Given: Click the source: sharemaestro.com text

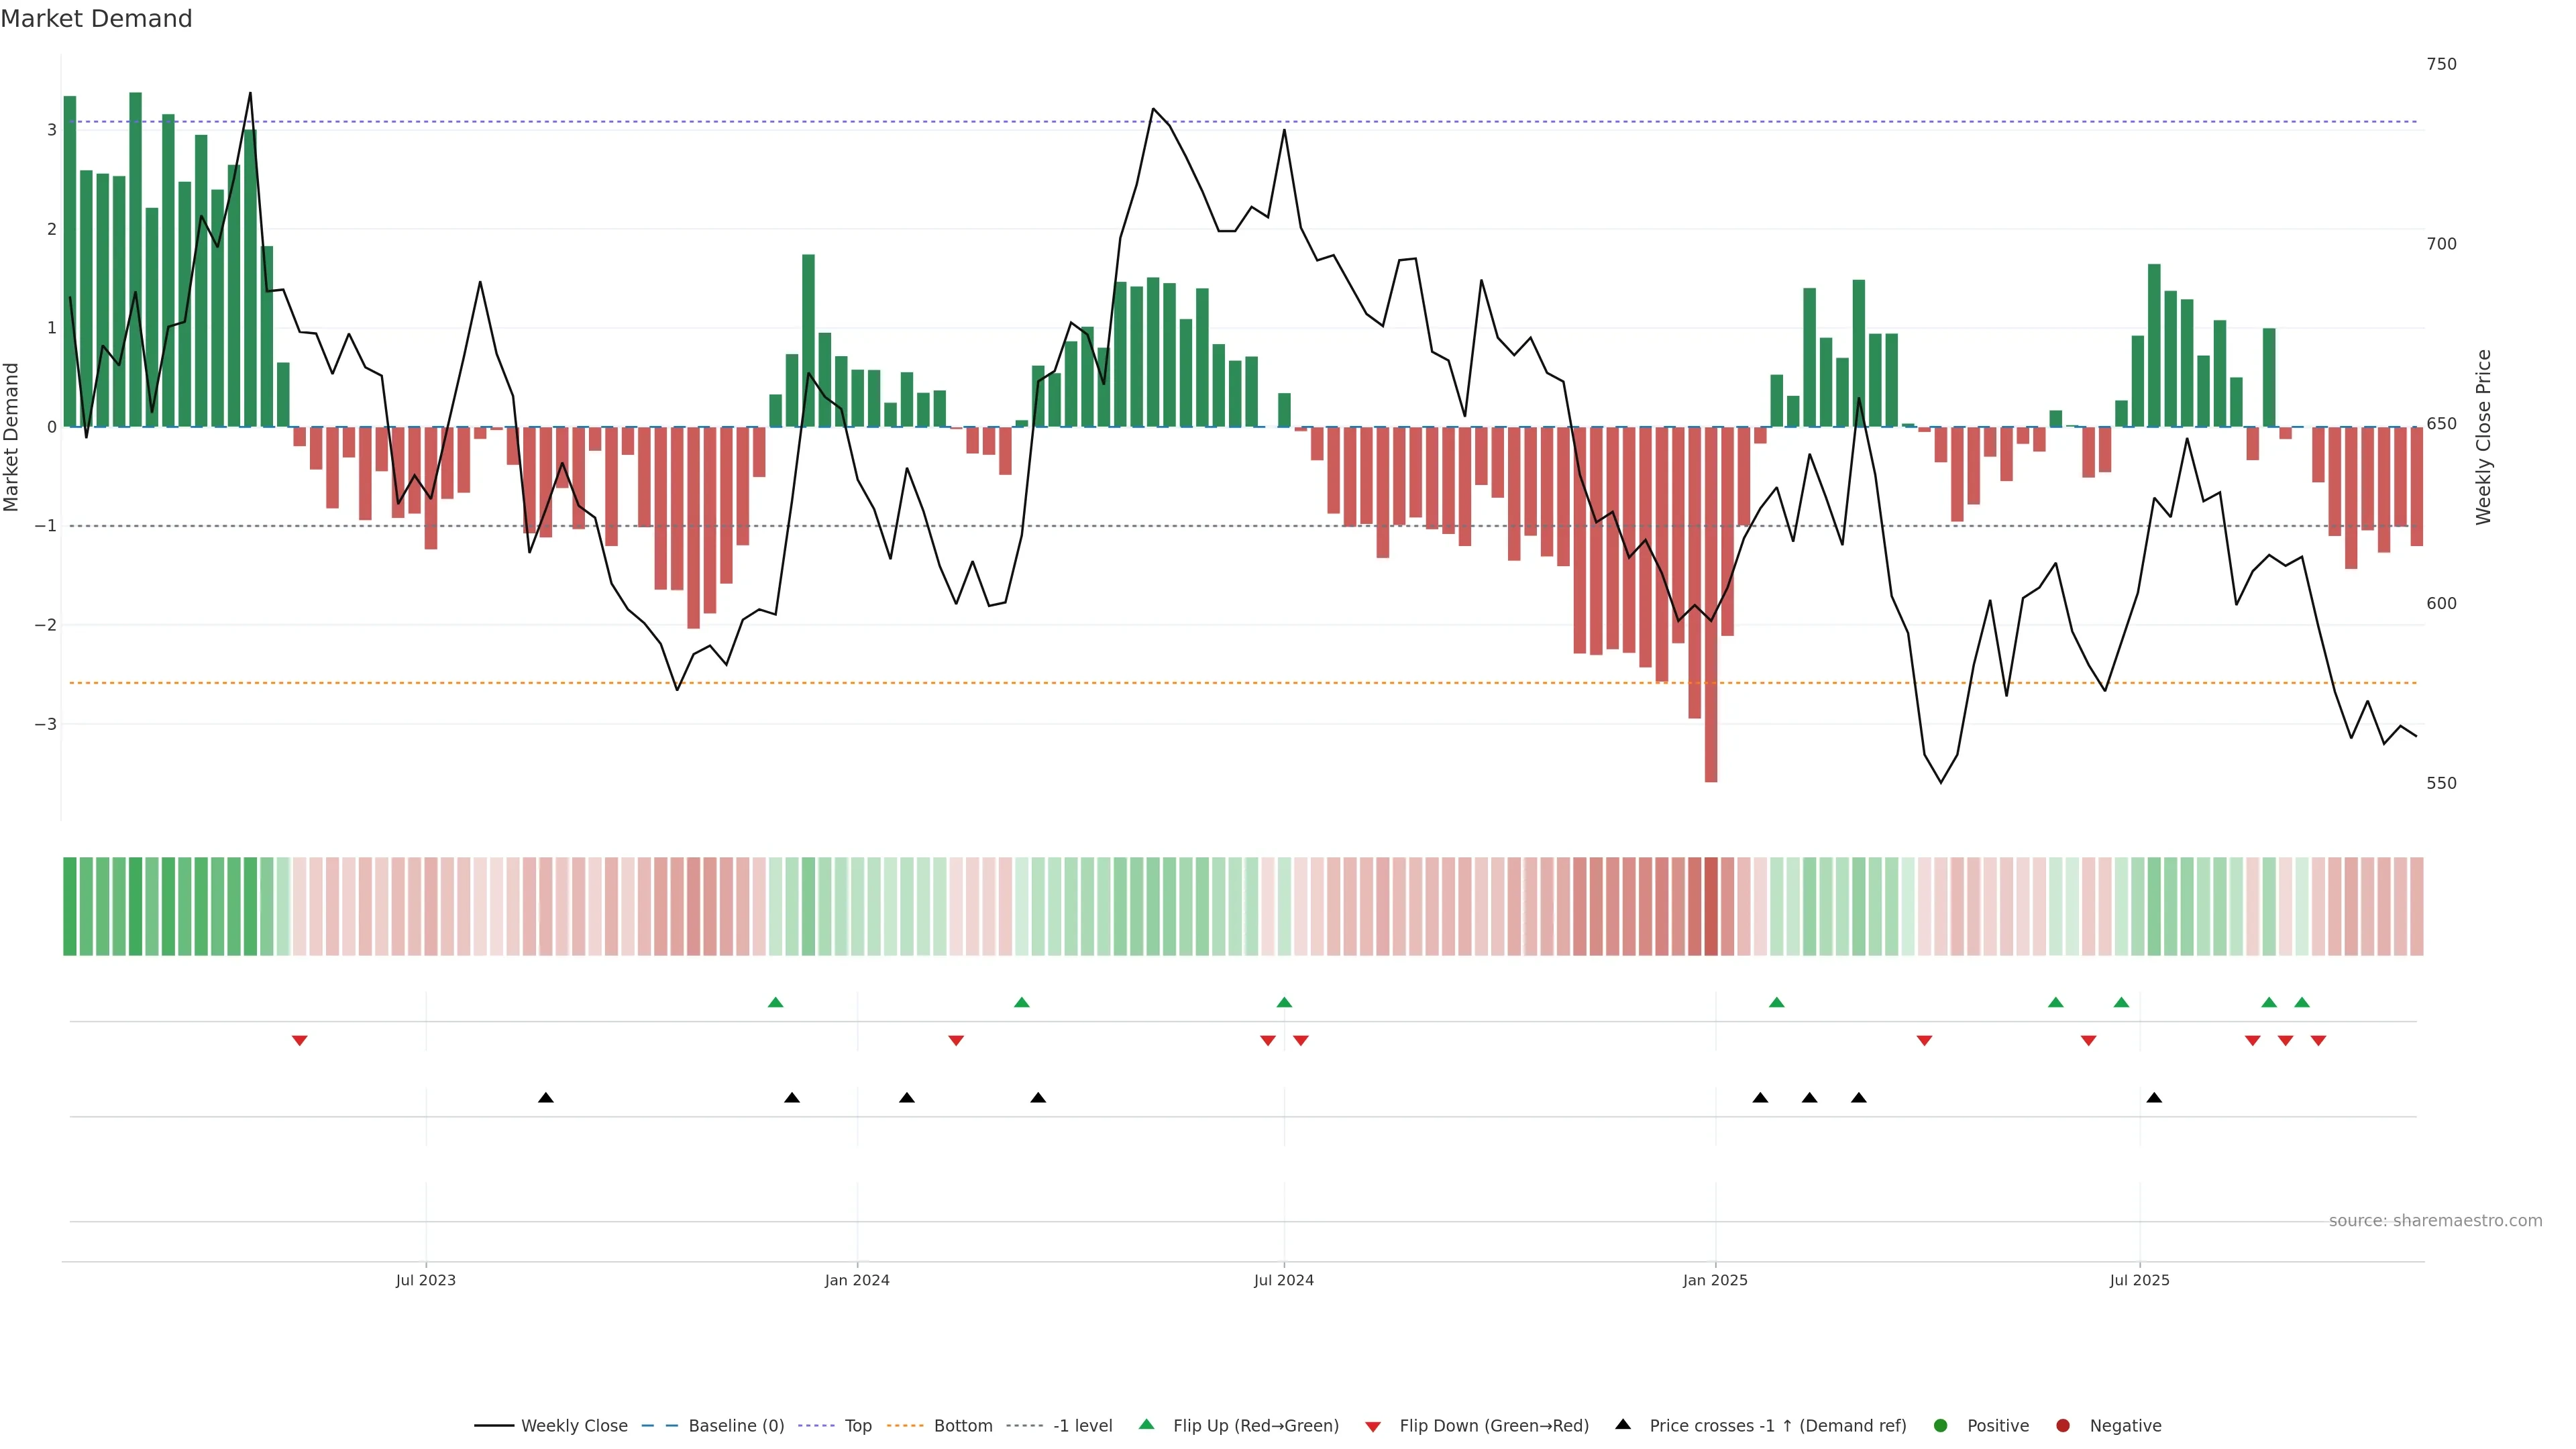Looking at the screenshot, I should (x=2435, y=1220).
